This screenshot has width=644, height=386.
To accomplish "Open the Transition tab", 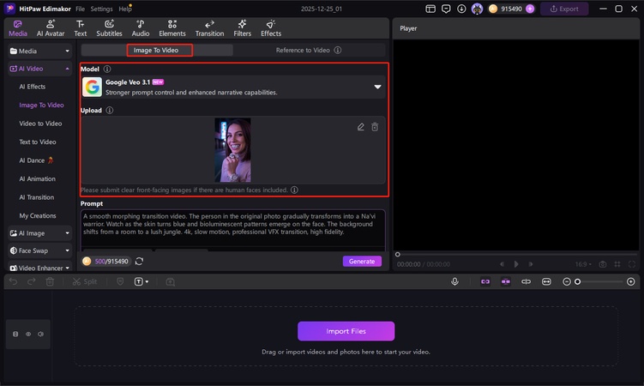I will [x=209, y=28].
